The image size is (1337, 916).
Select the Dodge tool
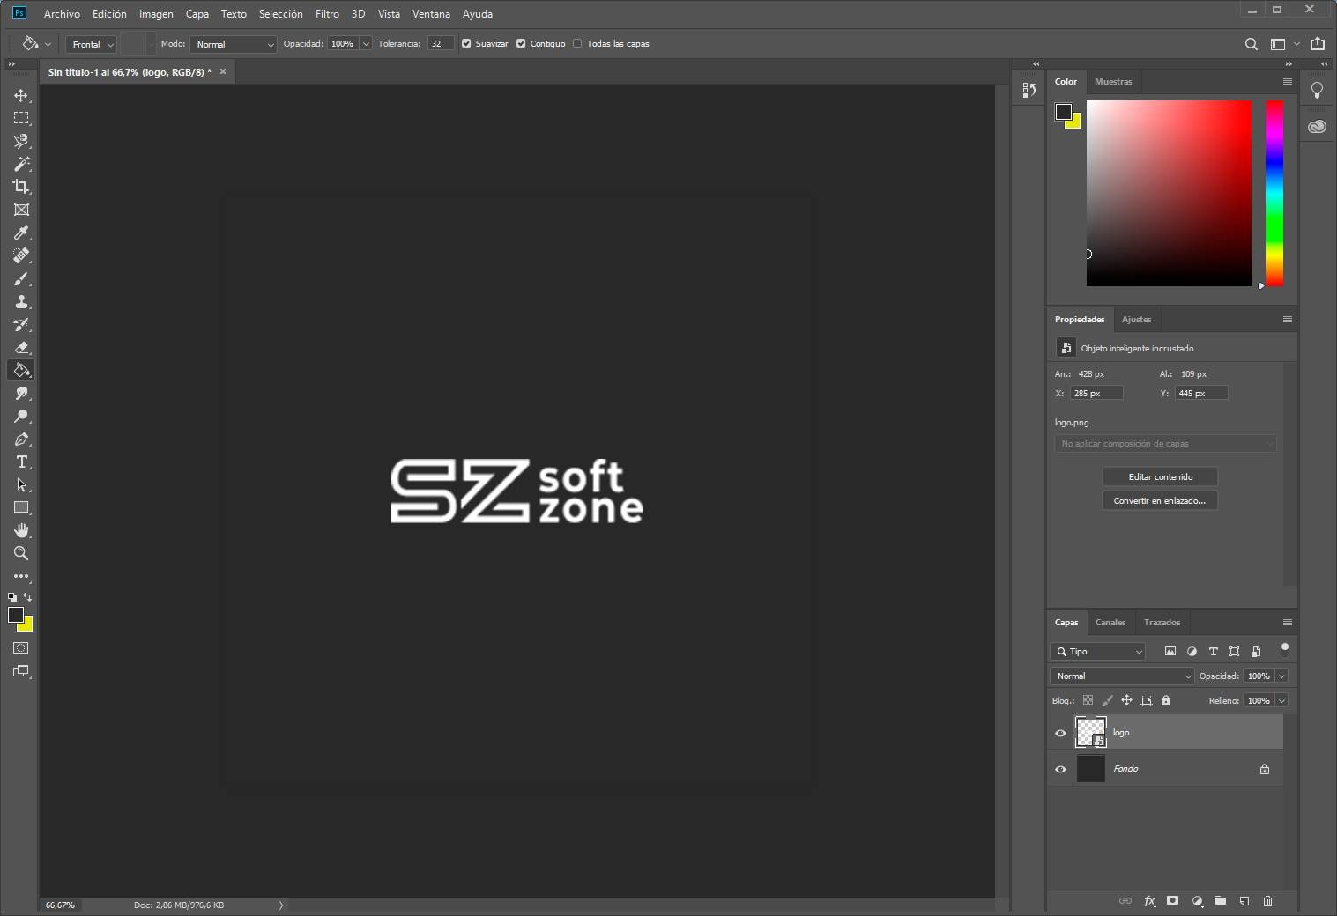[x=21, y=416]
